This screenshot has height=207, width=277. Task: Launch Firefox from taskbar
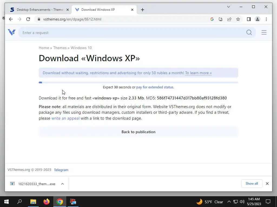point(47,202)
